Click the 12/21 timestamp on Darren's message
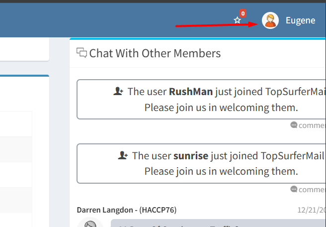This screenshot has width=326, height=227. (312, 210)
